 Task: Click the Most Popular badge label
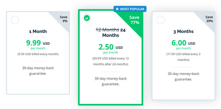click(x=130, y=9)
